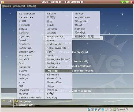Image resolution: width=134 pixels, height=112 pixels.
Task: Select Ελληνικά language
Action: pos(25,48)
